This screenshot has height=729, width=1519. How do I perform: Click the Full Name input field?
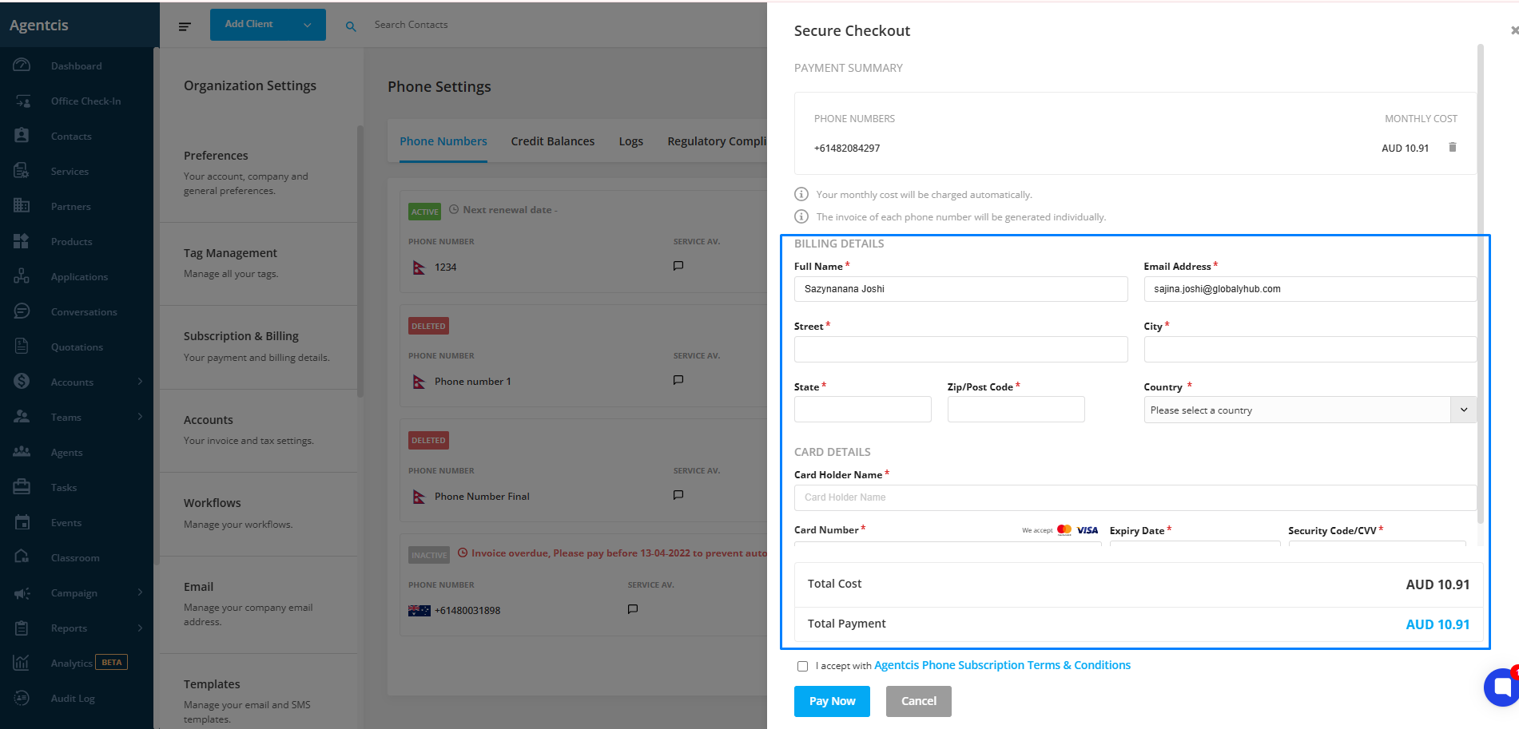(960, 289)
